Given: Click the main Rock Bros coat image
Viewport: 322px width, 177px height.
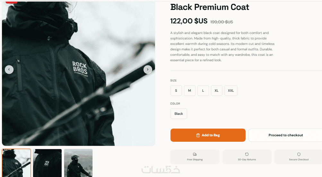Looking at the screenshot, I should pos(78,74).
